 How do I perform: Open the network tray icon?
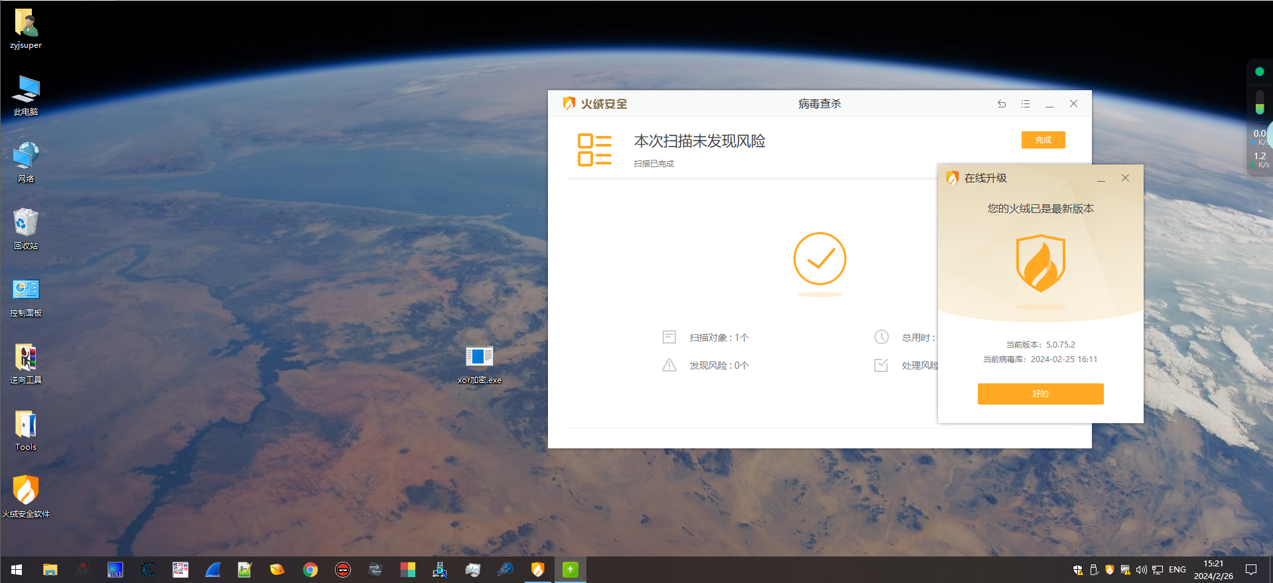pyautogui.click(x=1158, y=570)
